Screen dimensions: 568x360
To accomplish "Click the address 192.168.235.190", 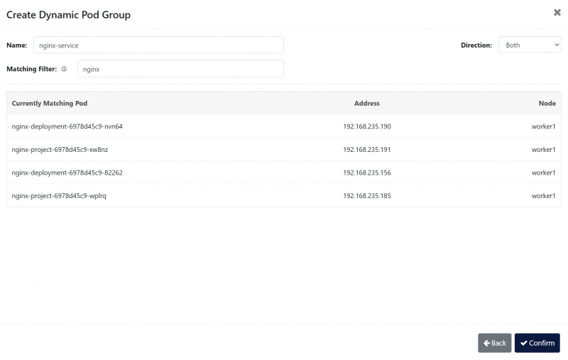I will point(366,126).
